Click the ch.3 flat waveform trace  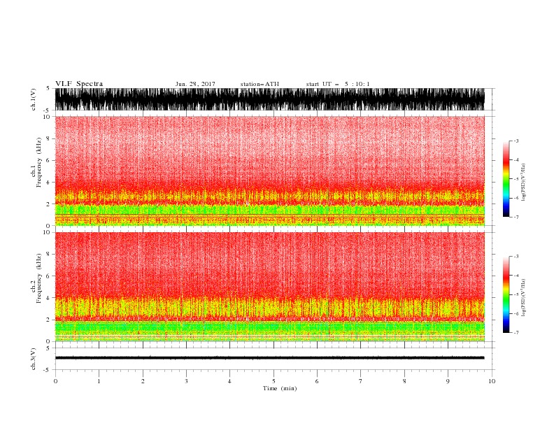pyautogui.click(x=269, y=358)
